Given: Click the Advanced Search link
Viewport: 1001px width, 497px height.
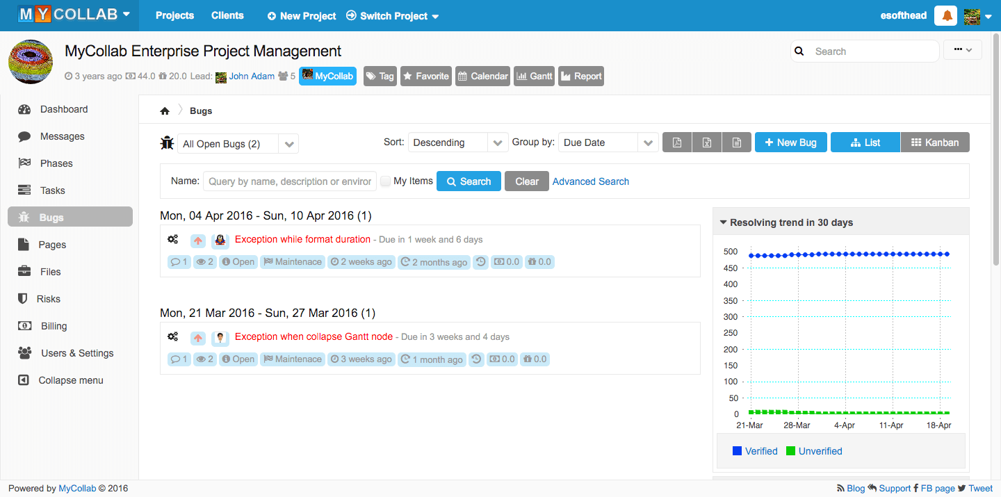Looking at the screenshot, I should tap(590, 181).
